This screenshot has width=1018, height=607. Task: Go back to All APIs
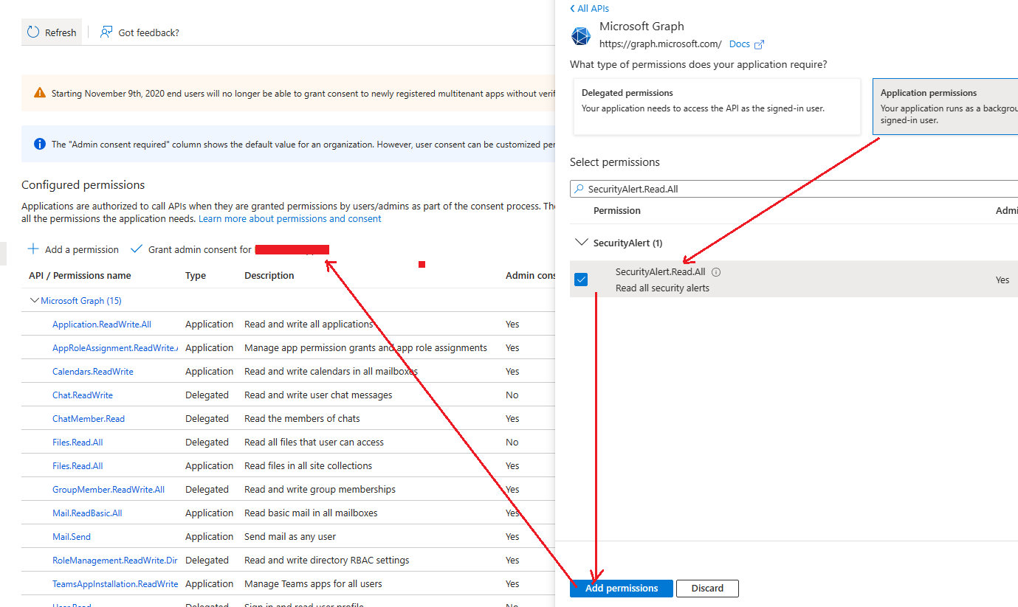589,8
